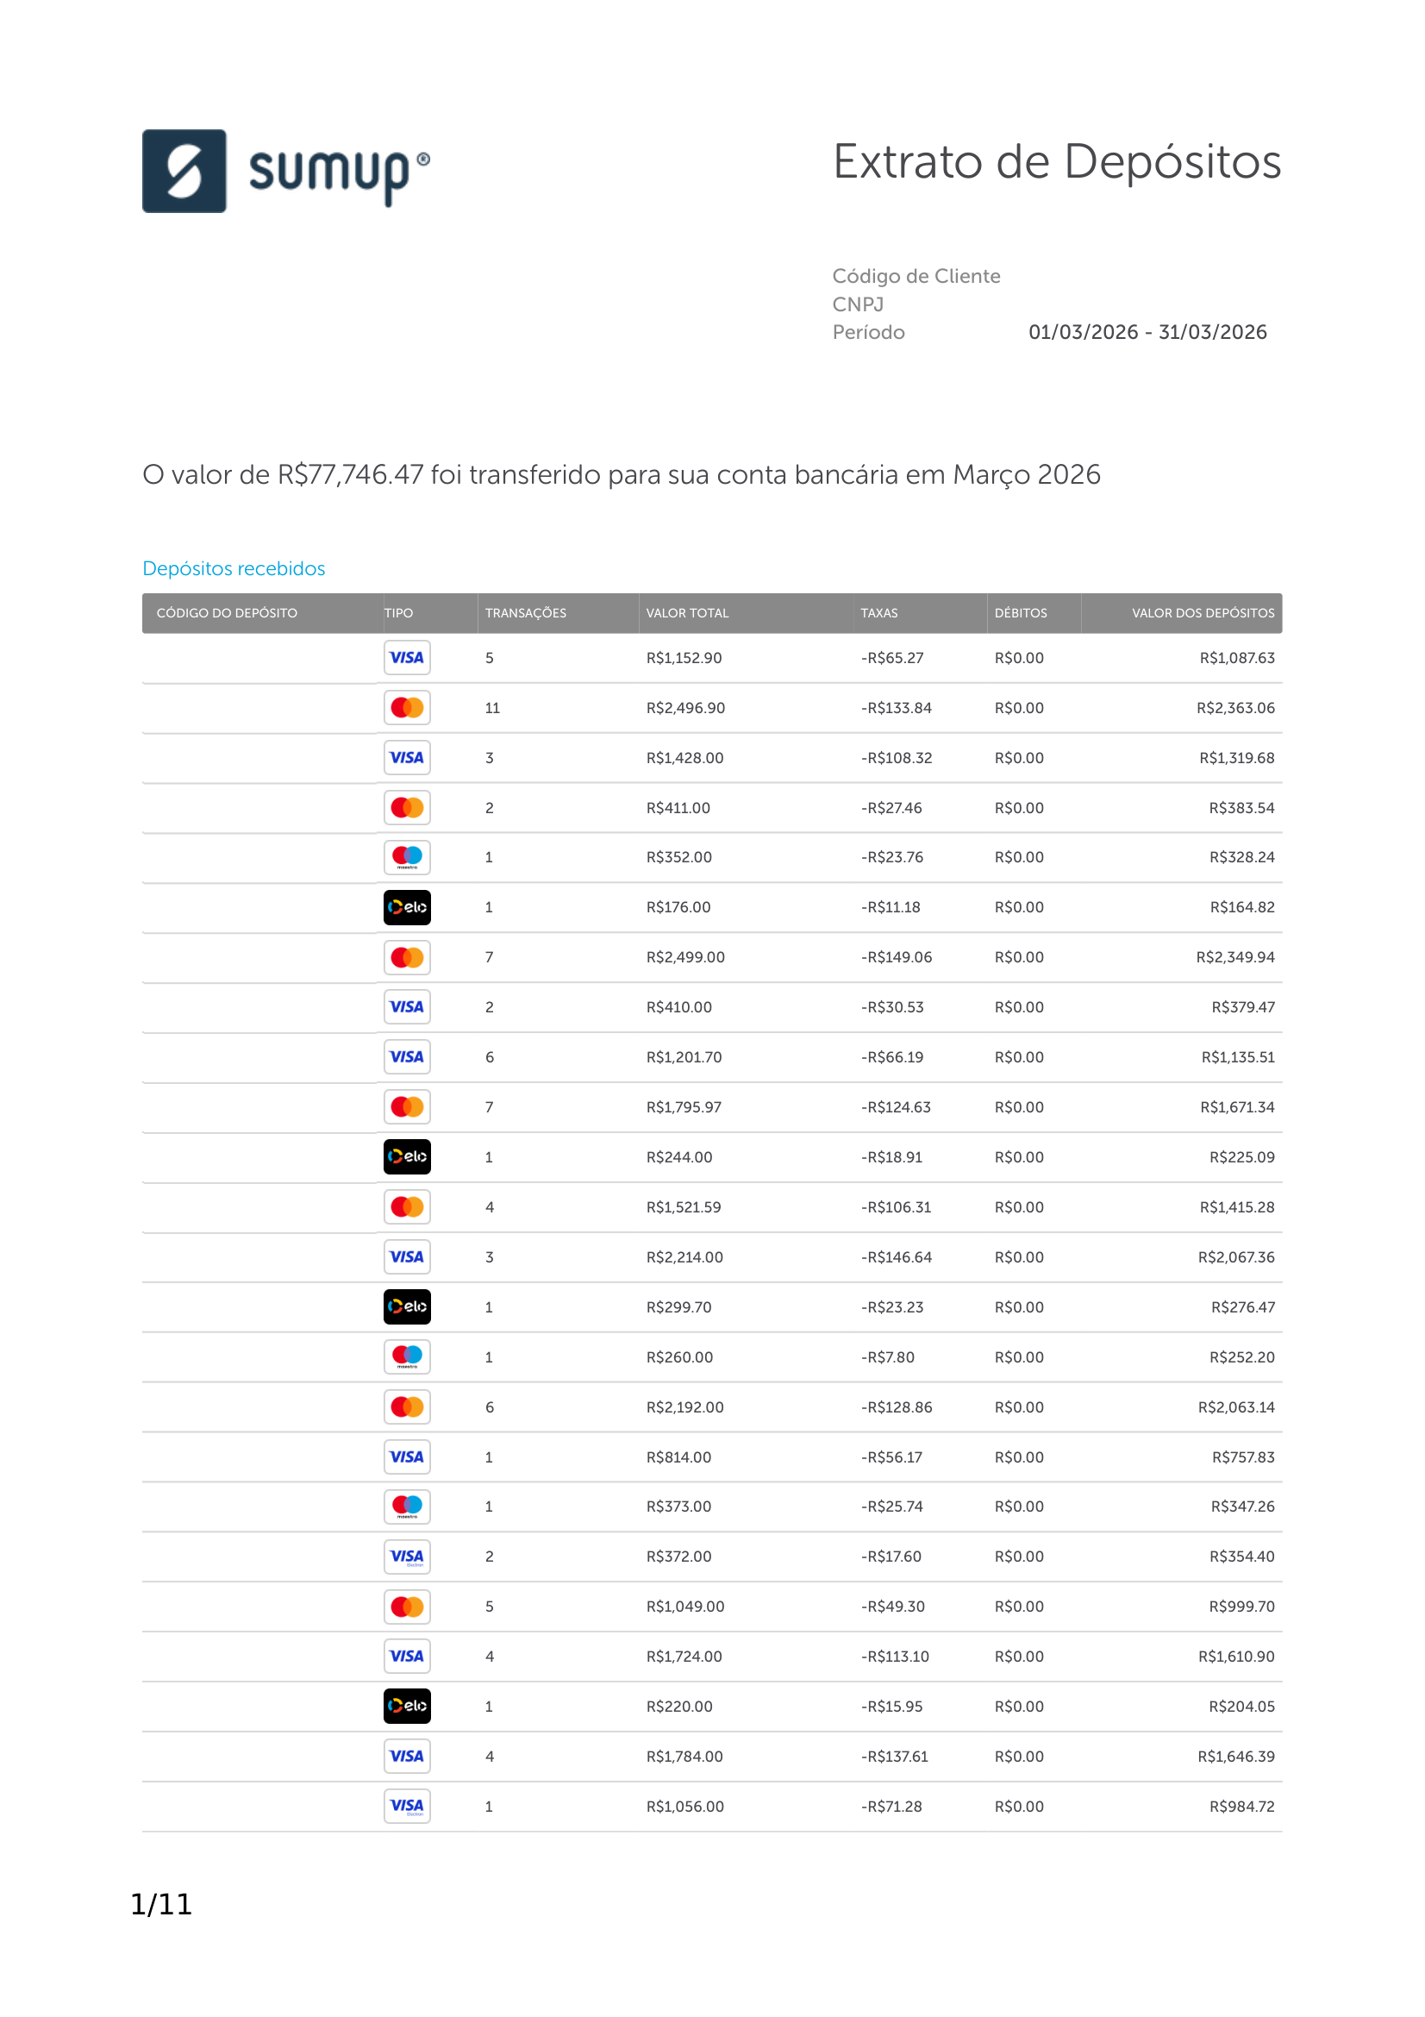Image resolution: width=1425 pixels, height=2017 pixels.
Task: Click the SumUp logo icon
Action: [184, 172]
